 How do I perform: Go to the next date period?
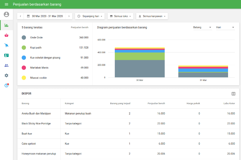69,16
